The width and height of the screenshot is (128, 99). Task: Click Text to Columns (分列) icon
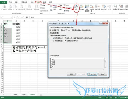[x=76, y=7]
